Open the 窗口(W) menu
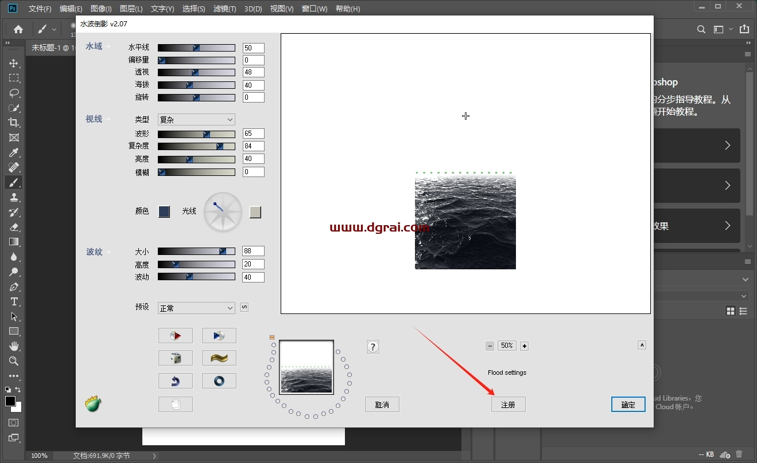757x463 pixels. click(315, 9)
